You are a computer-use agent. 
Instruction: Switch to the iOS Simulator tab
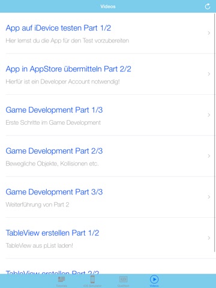point(92,281)
